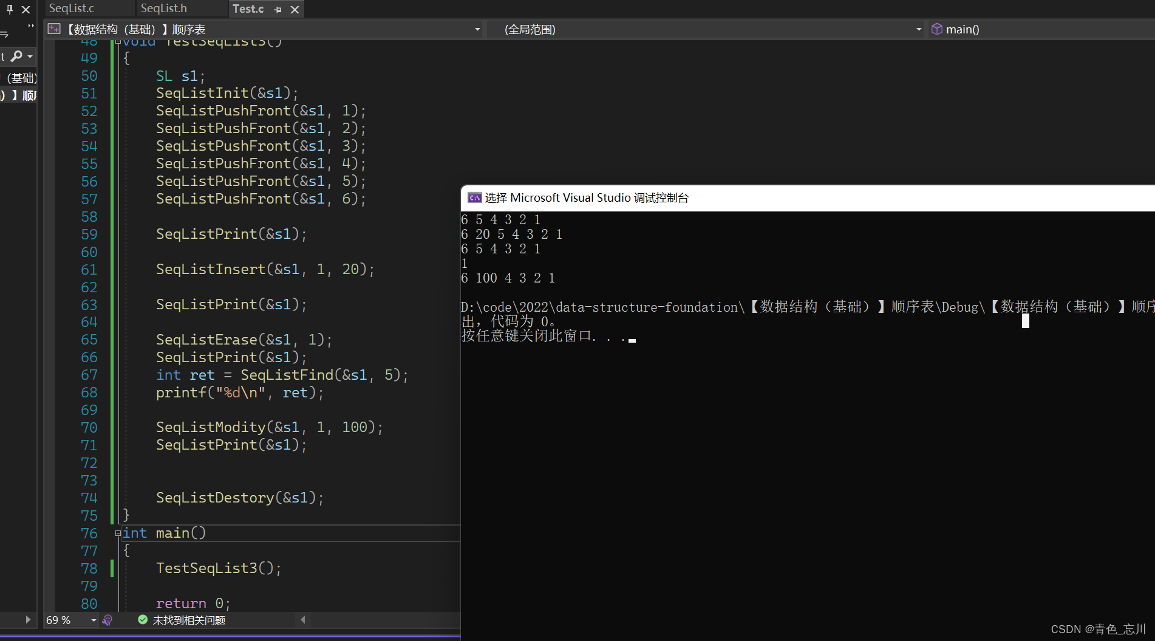Viewport: 1155px width, 641px height.
Task: Pin the Test.c tab
Action: (278, 9)
